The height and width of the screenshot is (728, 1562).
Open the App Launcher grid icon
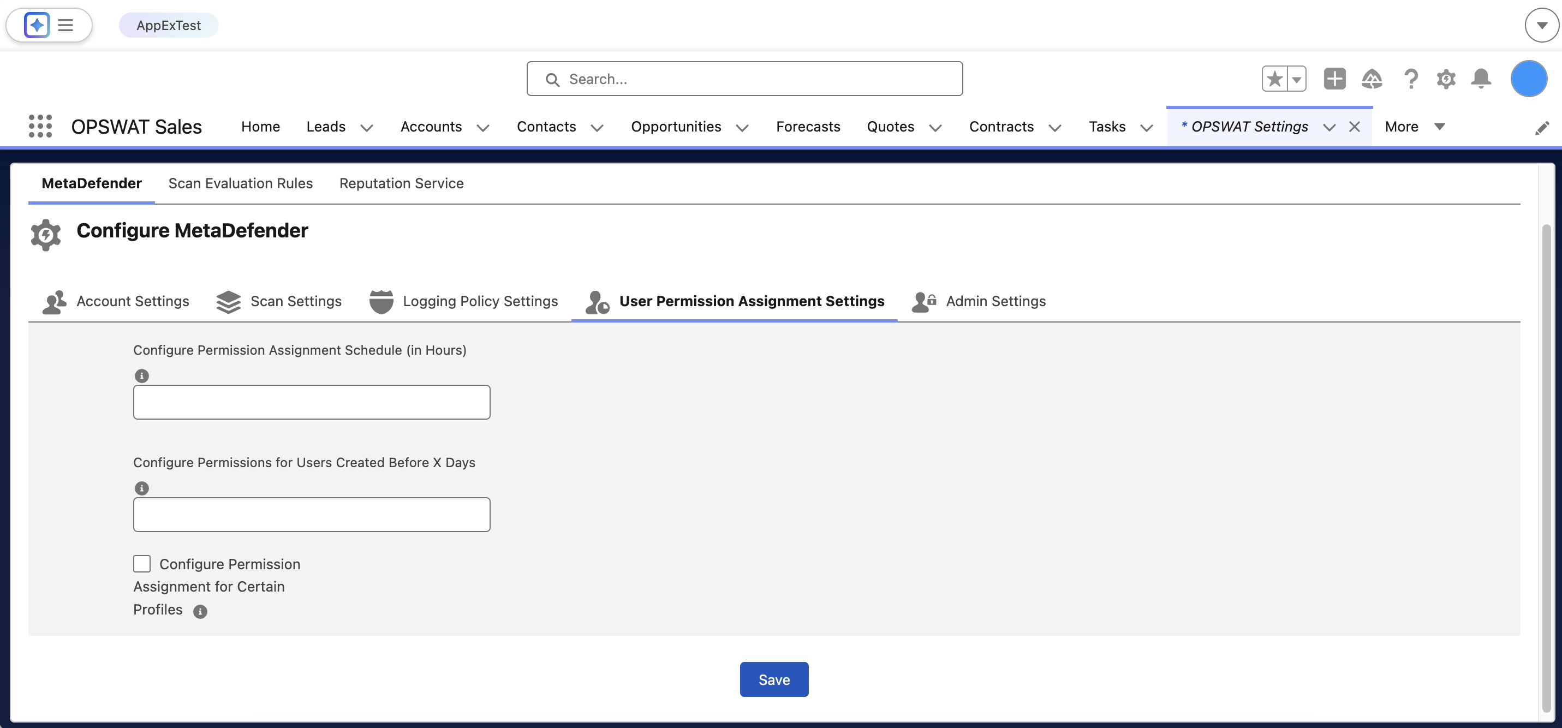click(x=40, y=126)
